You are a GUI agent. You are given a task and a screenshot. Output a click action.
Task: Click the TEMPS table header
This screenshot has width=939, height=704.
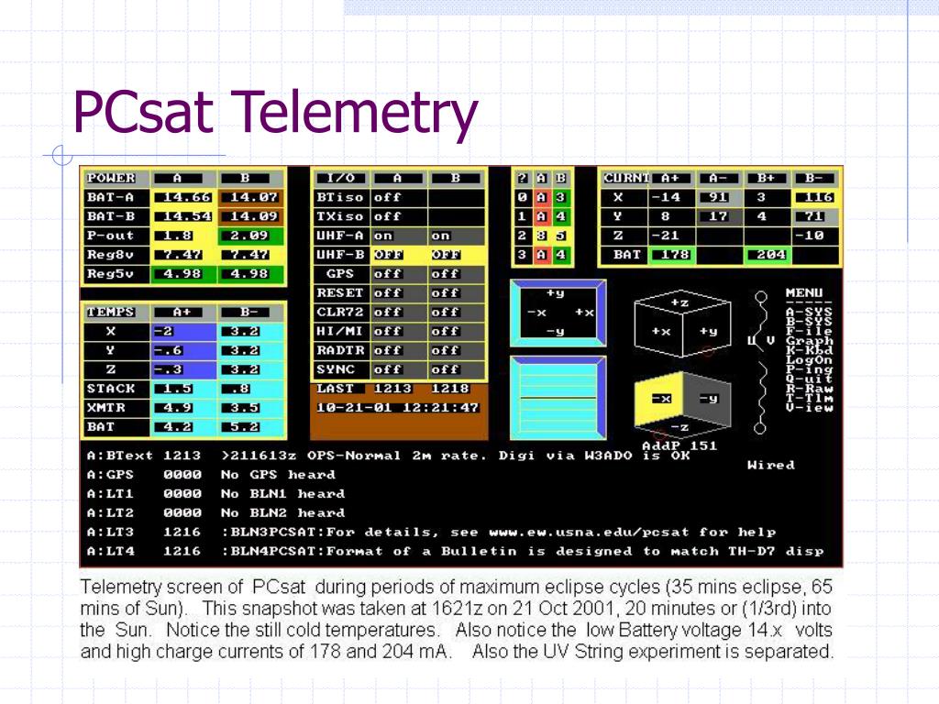[111, 312]
